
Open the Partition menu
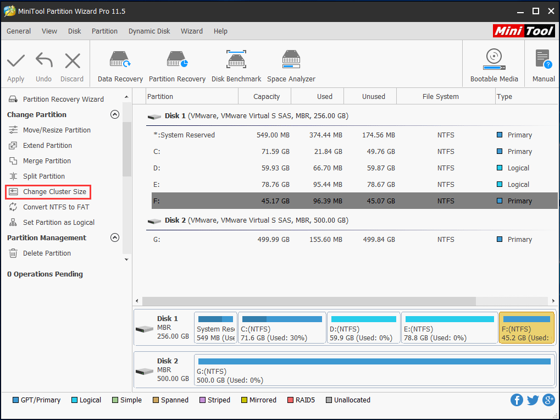[104, 31]
